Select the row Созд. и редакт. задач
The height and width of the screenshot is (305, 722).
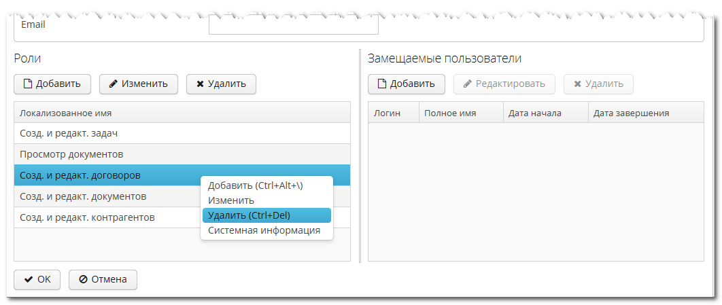click(x=73, y=133)
